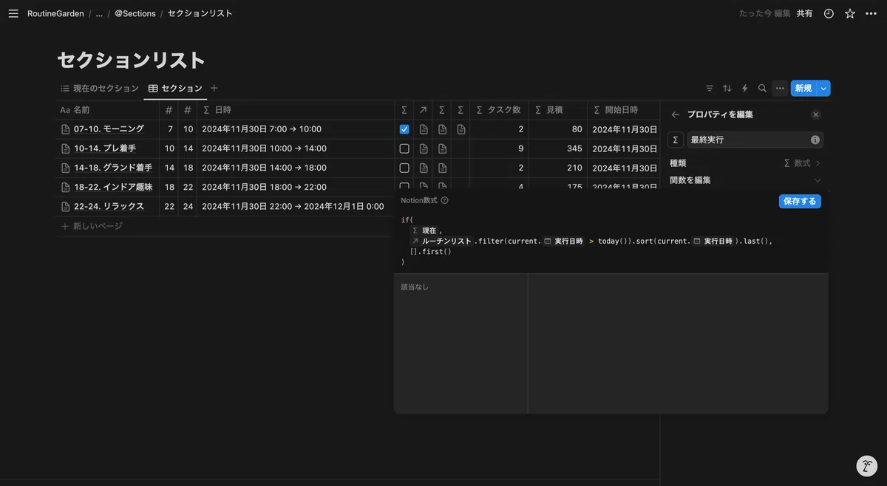Click the セクションリスト breadcrumb

point(200,13)
